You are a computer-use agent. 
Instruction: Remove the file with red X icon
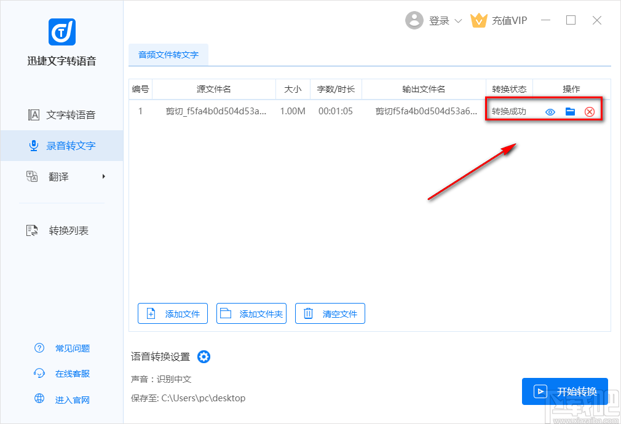pyautogui.click(x=590, y=112)
